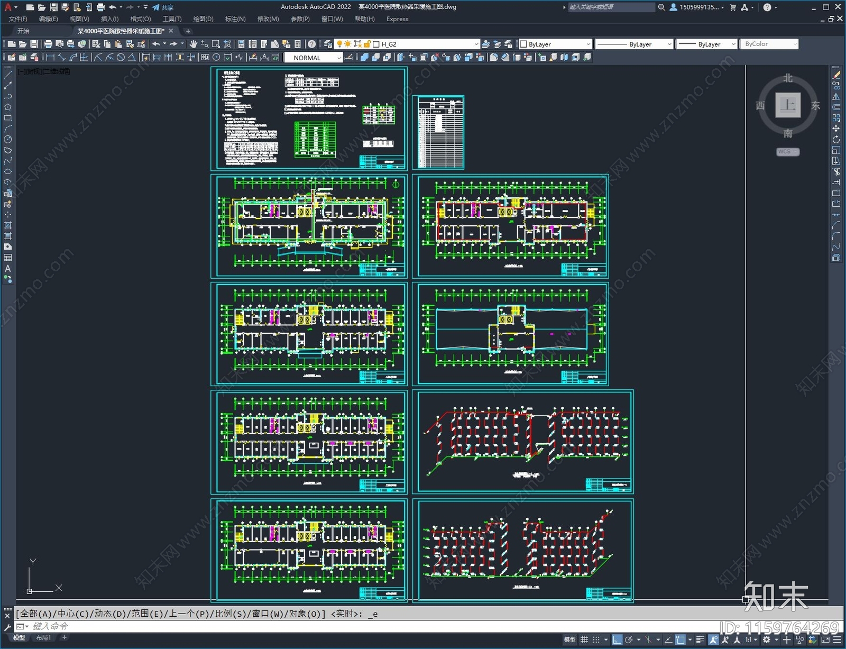Screen dimensions: 846x649
Task: Open the ByLayer linetype dropdown
Action: [669, 44]
